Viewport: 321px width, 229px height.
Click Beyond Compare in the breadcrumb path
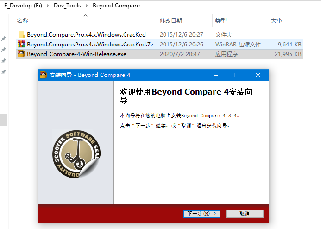(116, 6)
